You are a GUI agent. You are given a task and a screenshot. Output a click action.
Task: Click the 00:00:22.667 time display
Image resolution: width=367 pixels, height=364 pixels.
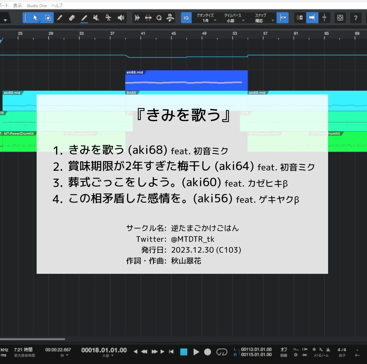(x=58, y=350)
